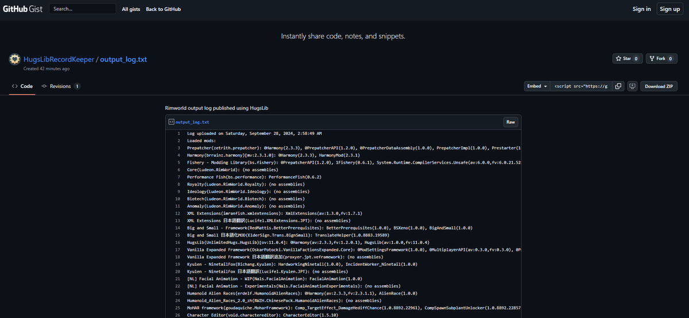Image resolution: width=689 pixels, height=318 pixels.
Task: Click the Sign up button
Action: [x=669, y=9]
